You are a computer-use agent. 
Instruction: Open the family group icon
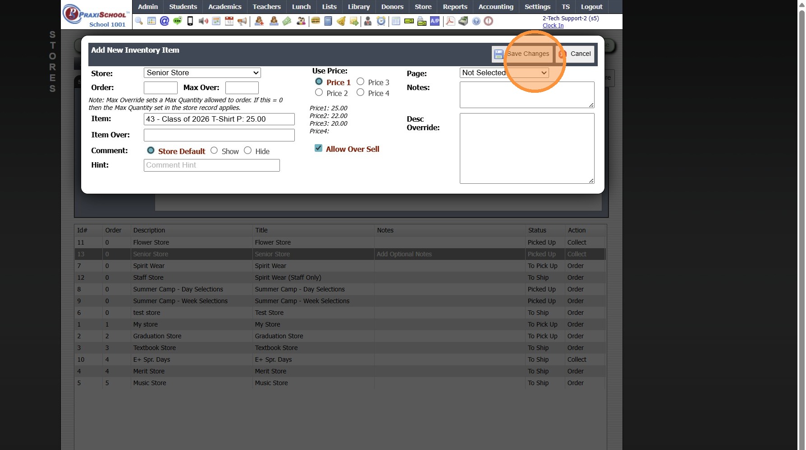point(301,21)
